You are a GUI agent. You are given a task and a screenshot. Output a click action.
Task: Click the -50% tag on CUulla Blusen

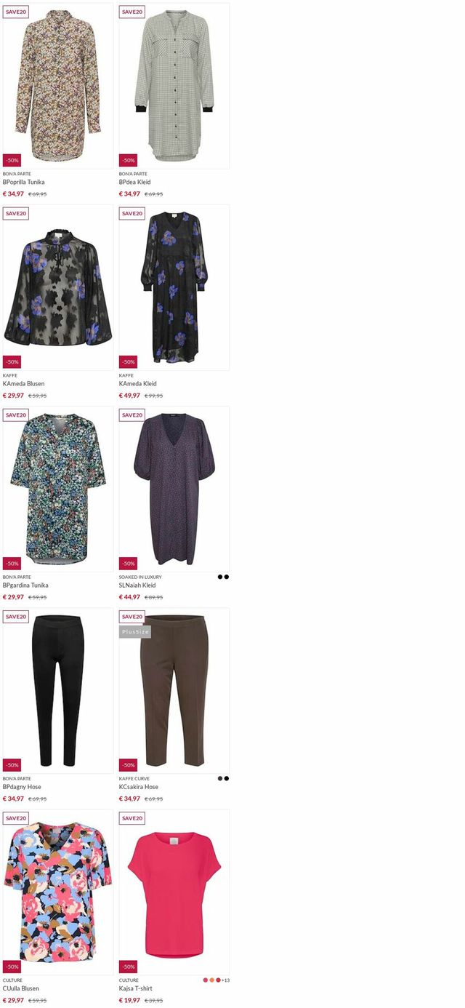click(12, 967)
